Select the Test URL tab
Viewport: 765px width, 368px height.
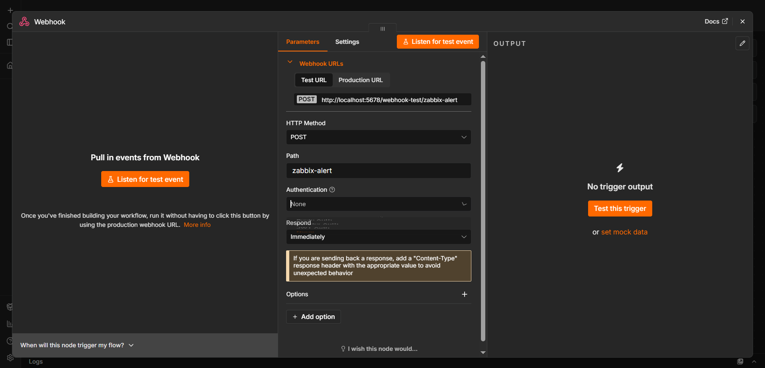[x=314, y=80]
